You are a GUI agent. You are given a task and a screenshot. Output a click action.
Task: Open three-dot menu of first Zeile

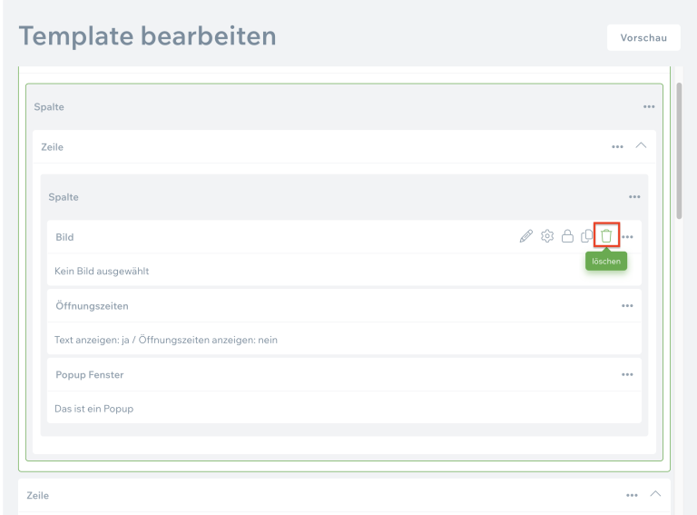pyautogui.click(x=618, y=146)
